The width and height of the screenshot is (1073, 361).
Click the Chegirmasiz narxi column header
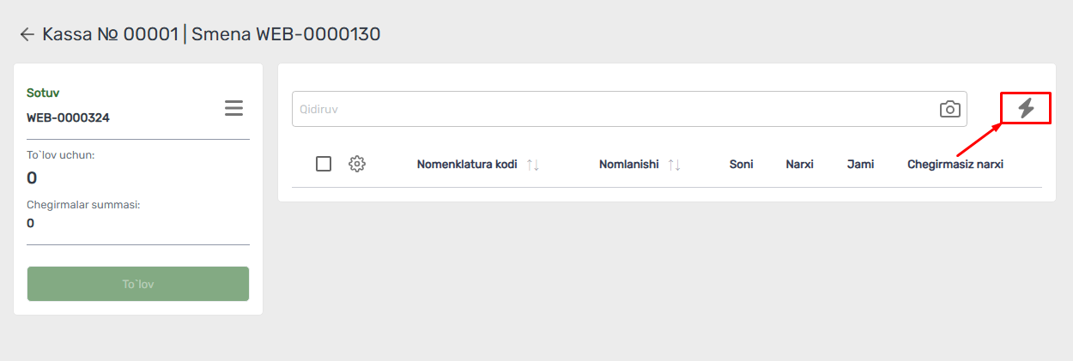955,165
